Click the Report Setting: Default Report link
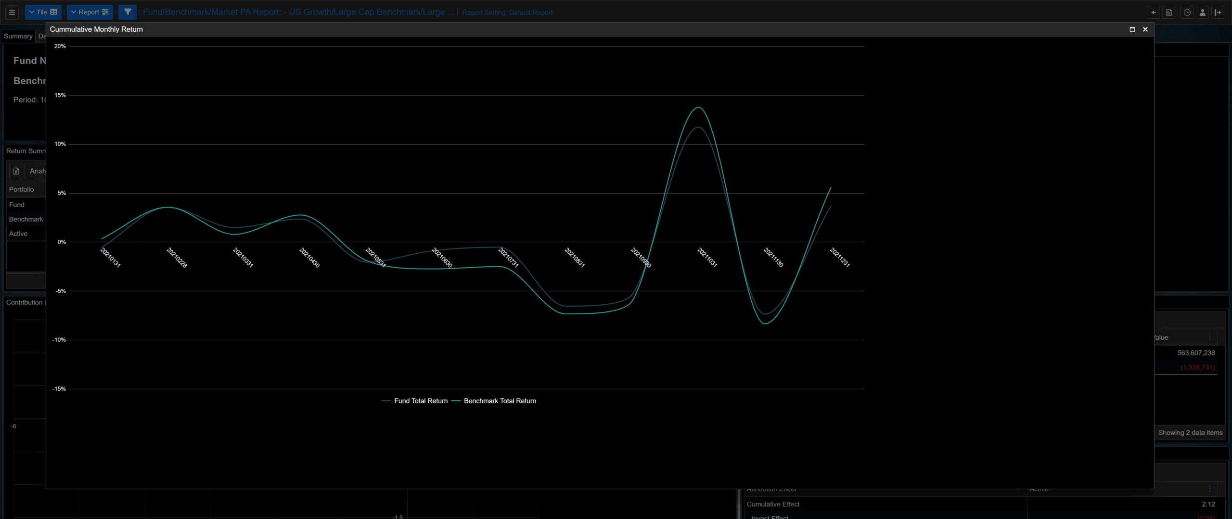This screenshot has width=1232, height=519. pos(507,12)
